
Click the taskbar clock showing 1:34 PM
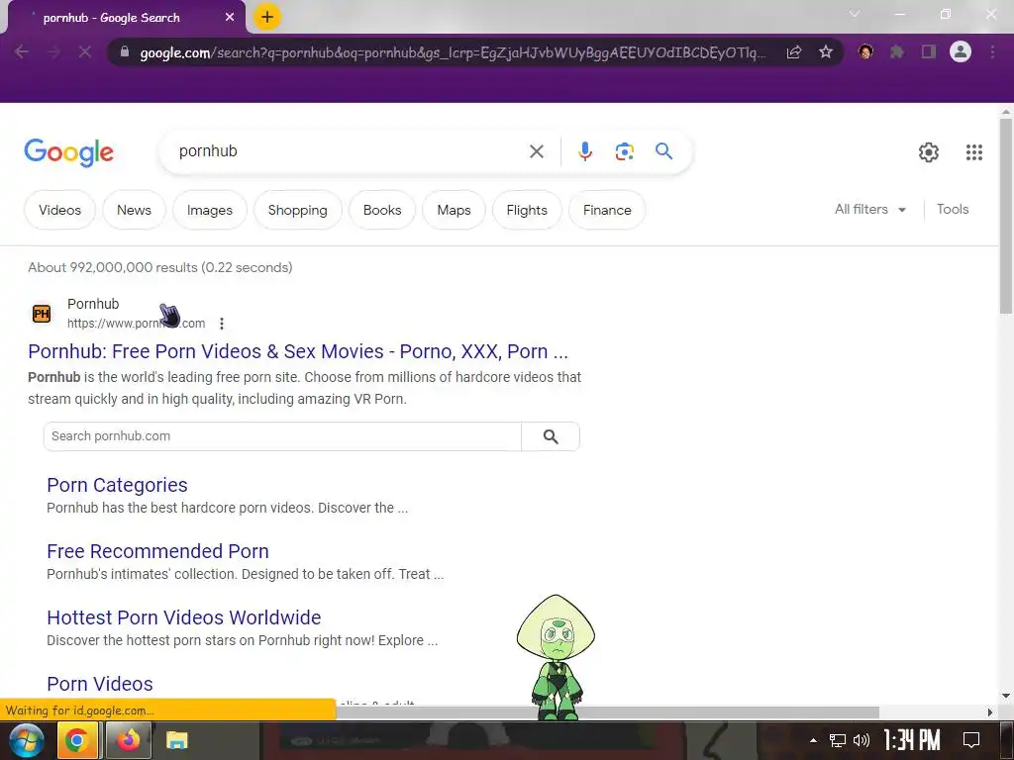[x=912, y=740]
